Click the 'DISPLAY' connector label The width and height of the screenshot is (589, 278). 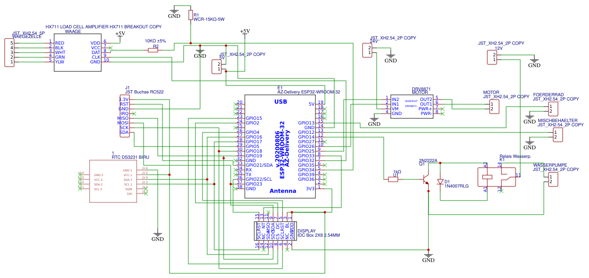coord(307,231)
